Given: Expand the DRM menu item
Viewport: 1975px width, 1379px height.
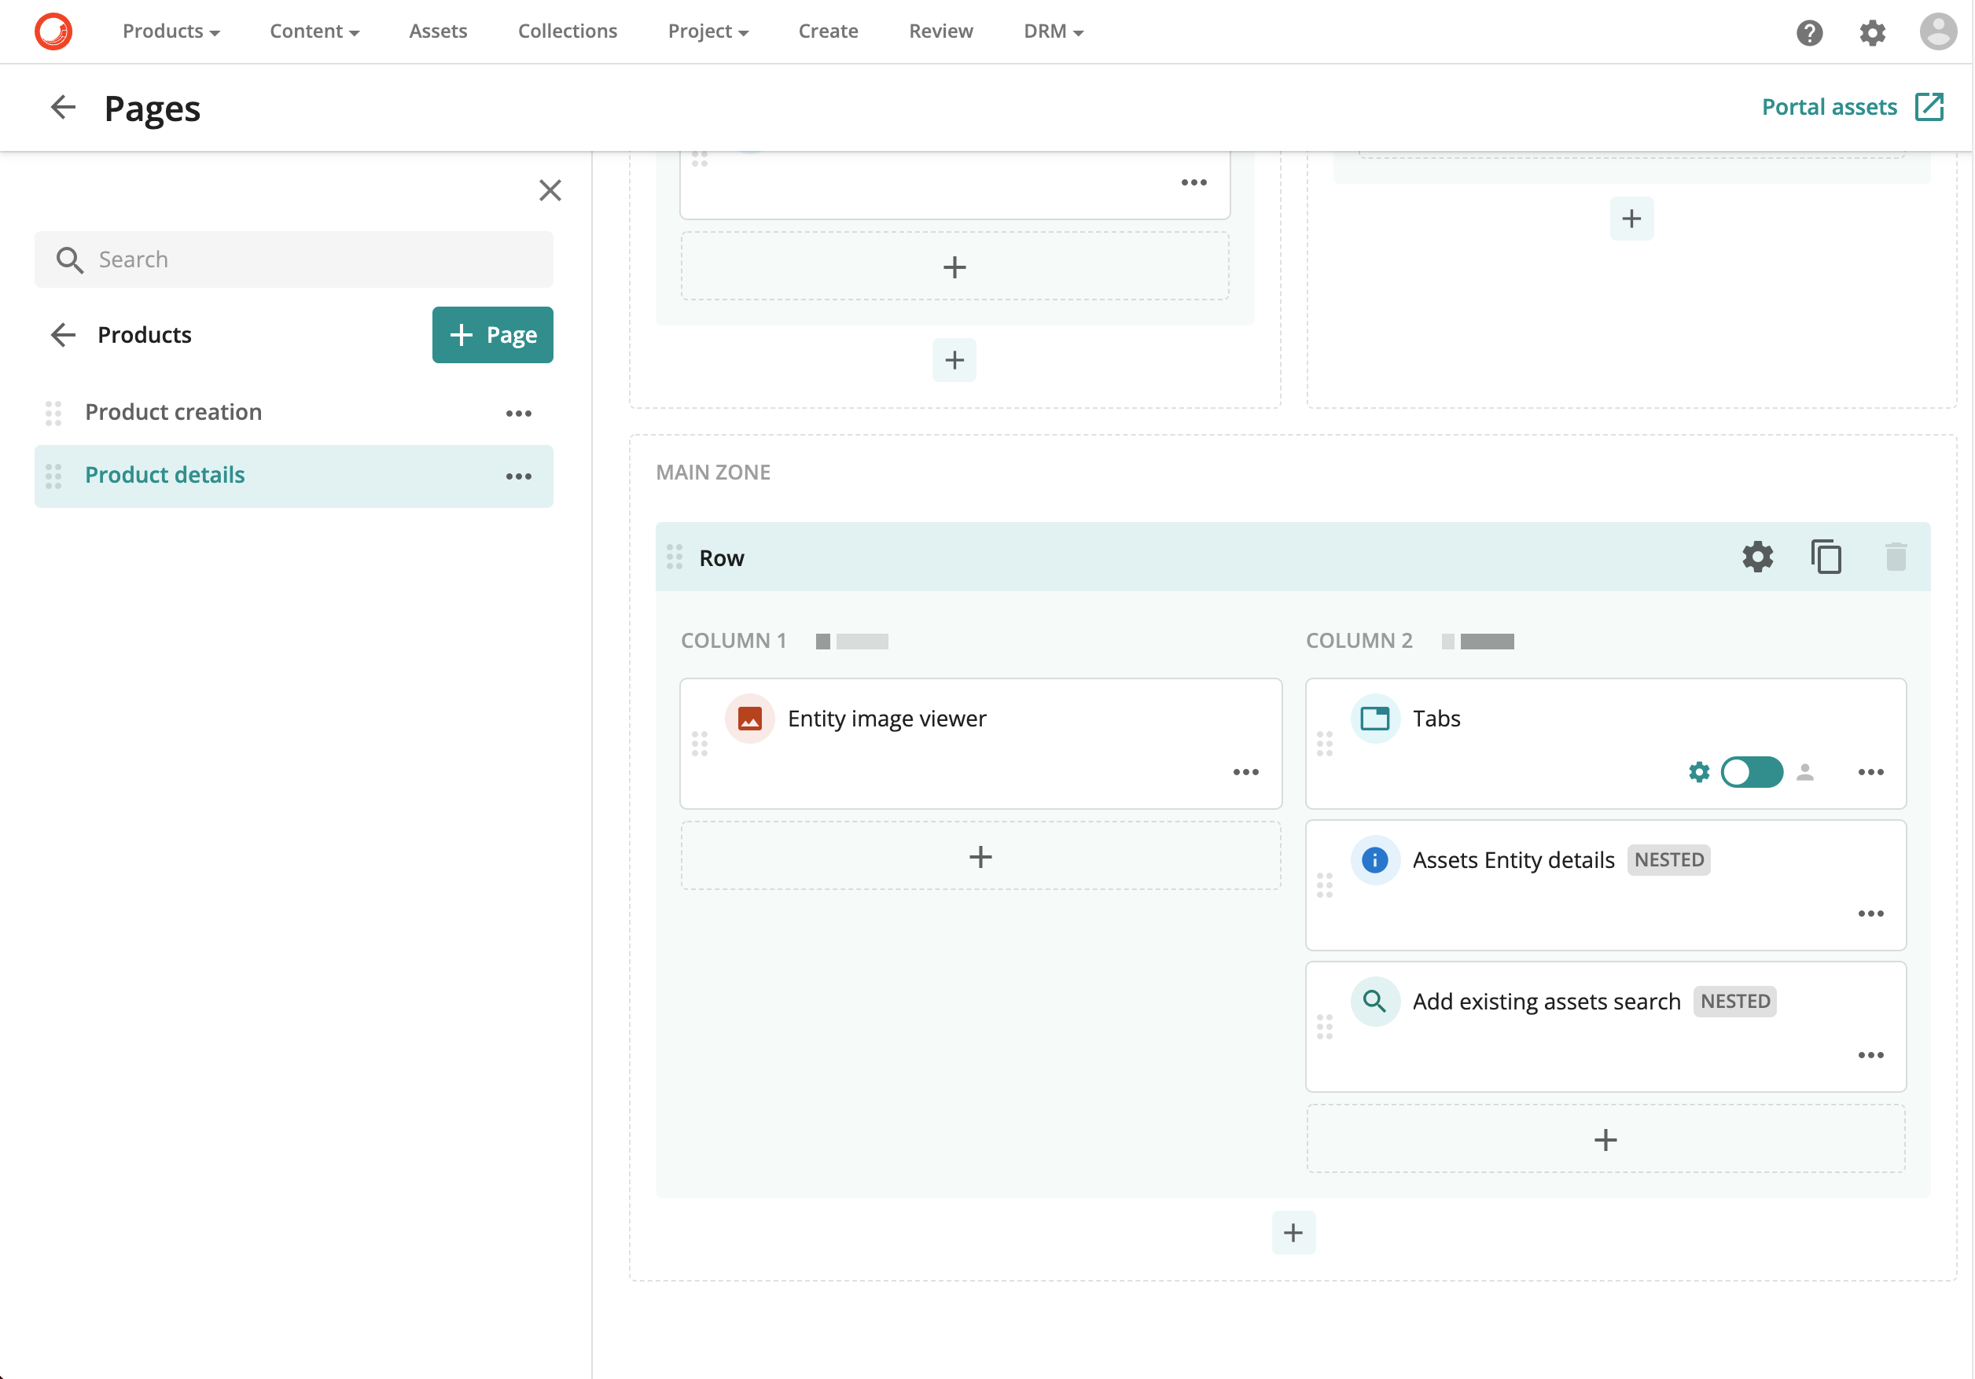Looking at the screenshot, I should pyautogui.click(x=1050, y=31).
